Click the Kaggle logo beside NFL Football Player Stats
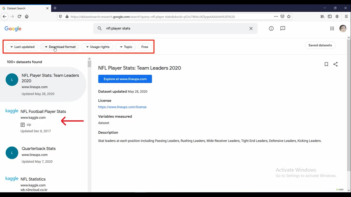This screenshot has width=351, height=197. (x=12, y=111)
